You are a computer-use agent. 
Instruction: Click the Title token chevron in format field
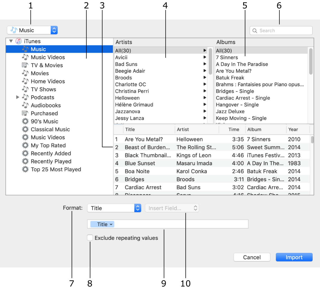click(x=111, y=224)
